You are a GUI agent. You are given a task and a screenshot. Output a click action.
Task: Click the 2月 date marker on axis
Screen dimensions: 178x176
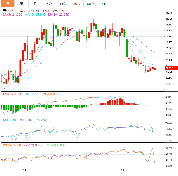[x=122, y=170]
